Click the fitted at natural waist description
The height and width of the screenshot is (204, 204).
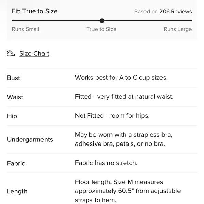point(124,97)
